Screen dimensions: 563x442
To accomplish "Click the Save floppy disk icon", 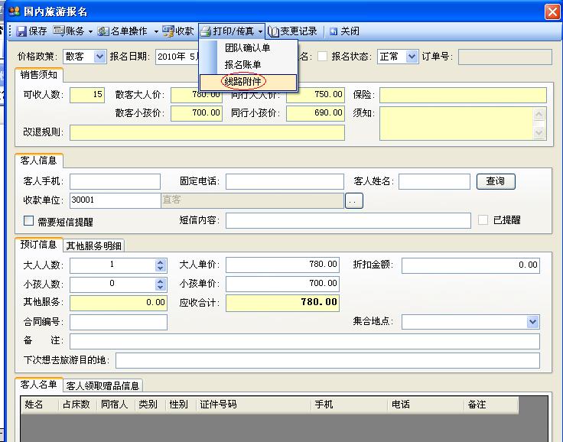I will (x=21, y=31).
